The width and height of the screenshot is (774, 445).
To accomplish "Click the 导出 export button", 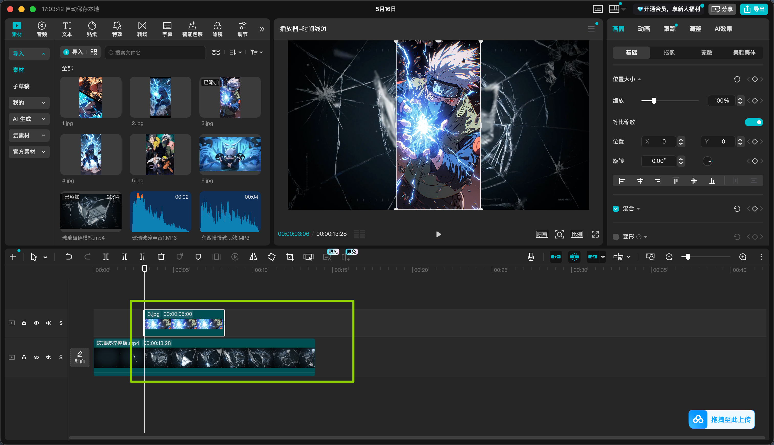I will coord(754,9).
